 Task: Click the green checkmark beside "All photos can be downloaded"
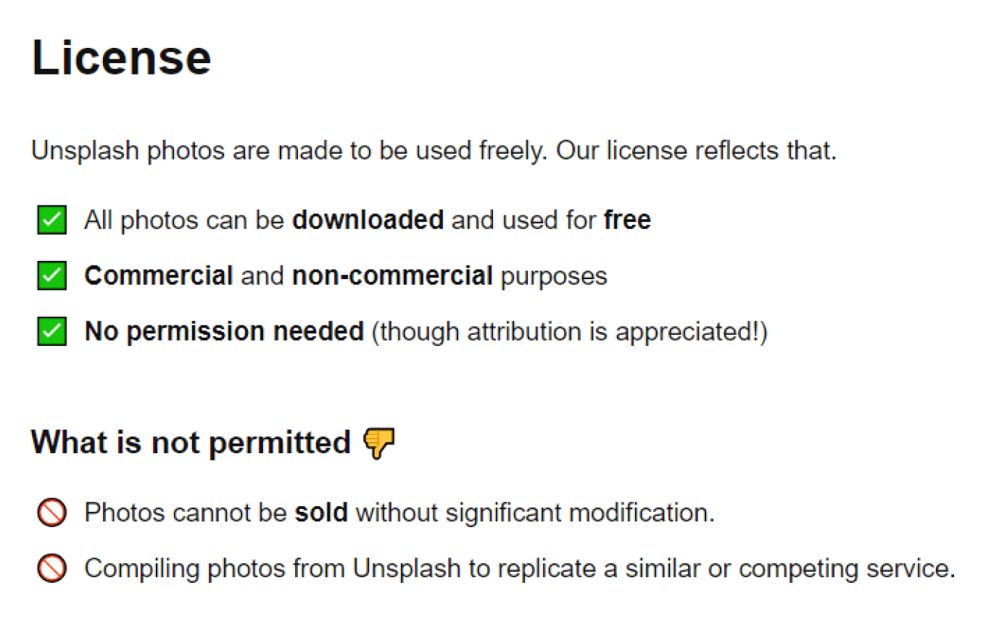point(51,220)
